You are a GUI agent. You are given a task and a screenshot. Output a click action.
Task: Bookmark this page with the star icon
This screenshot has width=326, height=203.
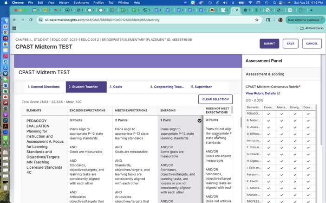point(257,20)
